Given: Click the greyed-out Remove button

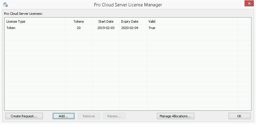Looking at the screenshot, I should (89, 116).
